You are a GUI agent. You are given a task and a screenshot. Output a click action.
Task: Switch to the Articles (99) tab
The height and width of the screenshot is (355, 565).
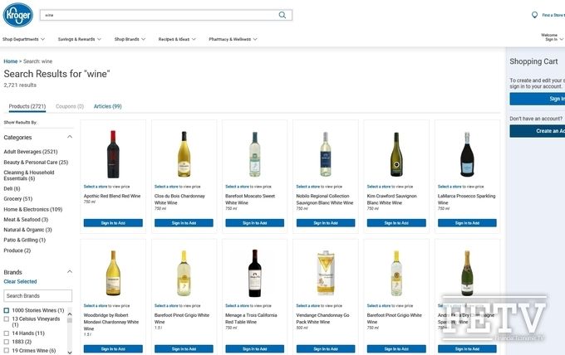108,106
